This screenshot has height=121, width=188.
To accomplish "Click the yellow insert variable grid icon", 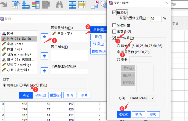I will click(82, 4).
